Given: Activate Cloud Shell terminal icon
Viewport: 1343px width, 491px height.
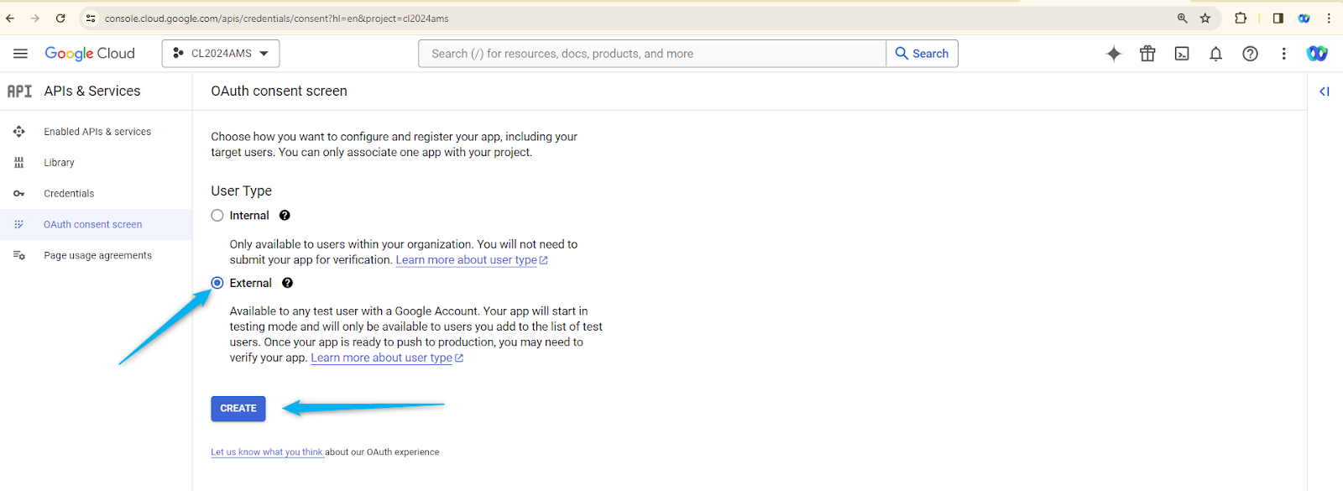Looking at the screenshot, I should coord(1182,54).
